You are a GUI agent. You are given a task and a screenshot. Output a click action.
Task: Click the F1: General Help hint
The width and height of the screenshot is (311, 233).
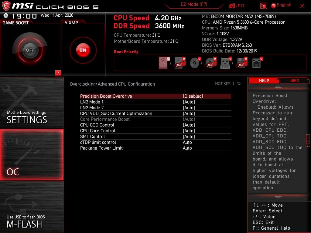(271, 228)
